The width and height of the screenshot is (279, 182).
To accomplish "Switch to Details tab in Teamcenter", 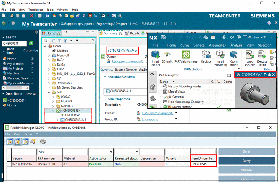I will point(132,33).
